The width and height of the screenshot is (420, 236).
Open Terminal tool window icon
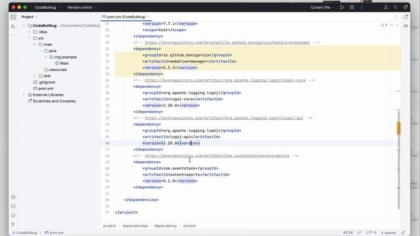coord(13,206)
